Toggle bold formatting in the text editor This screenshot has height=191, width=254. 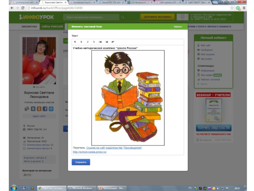tap(81, 42)
